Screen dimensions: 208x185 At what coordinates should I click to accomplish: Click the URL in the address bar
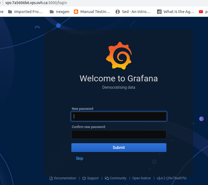[x=36, y=3]
